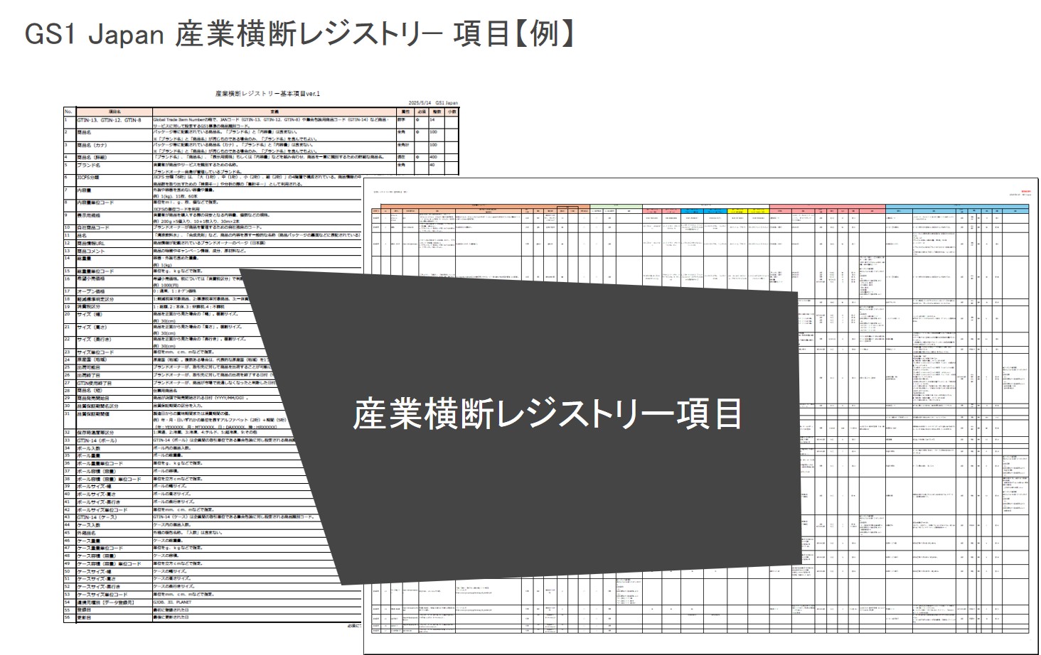The image size is (1041, 655).
Task: Click the value '14' in the GTIN row
Action: [x=432, y=119]
